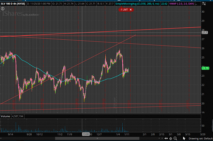Expand hidden studies via the .. overflow
The height and width of the screenshot is (141, 213).
tap(196, 4)
